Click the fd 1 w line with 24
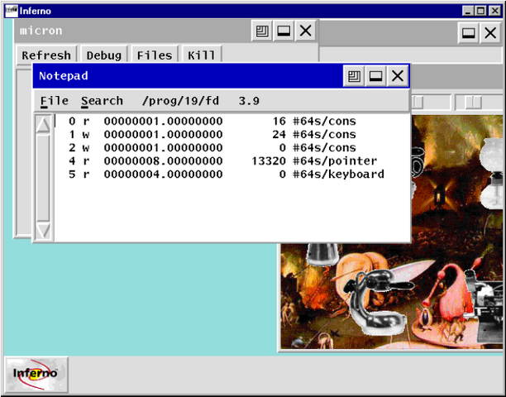506x397 pixels. (x=212, y=135)
